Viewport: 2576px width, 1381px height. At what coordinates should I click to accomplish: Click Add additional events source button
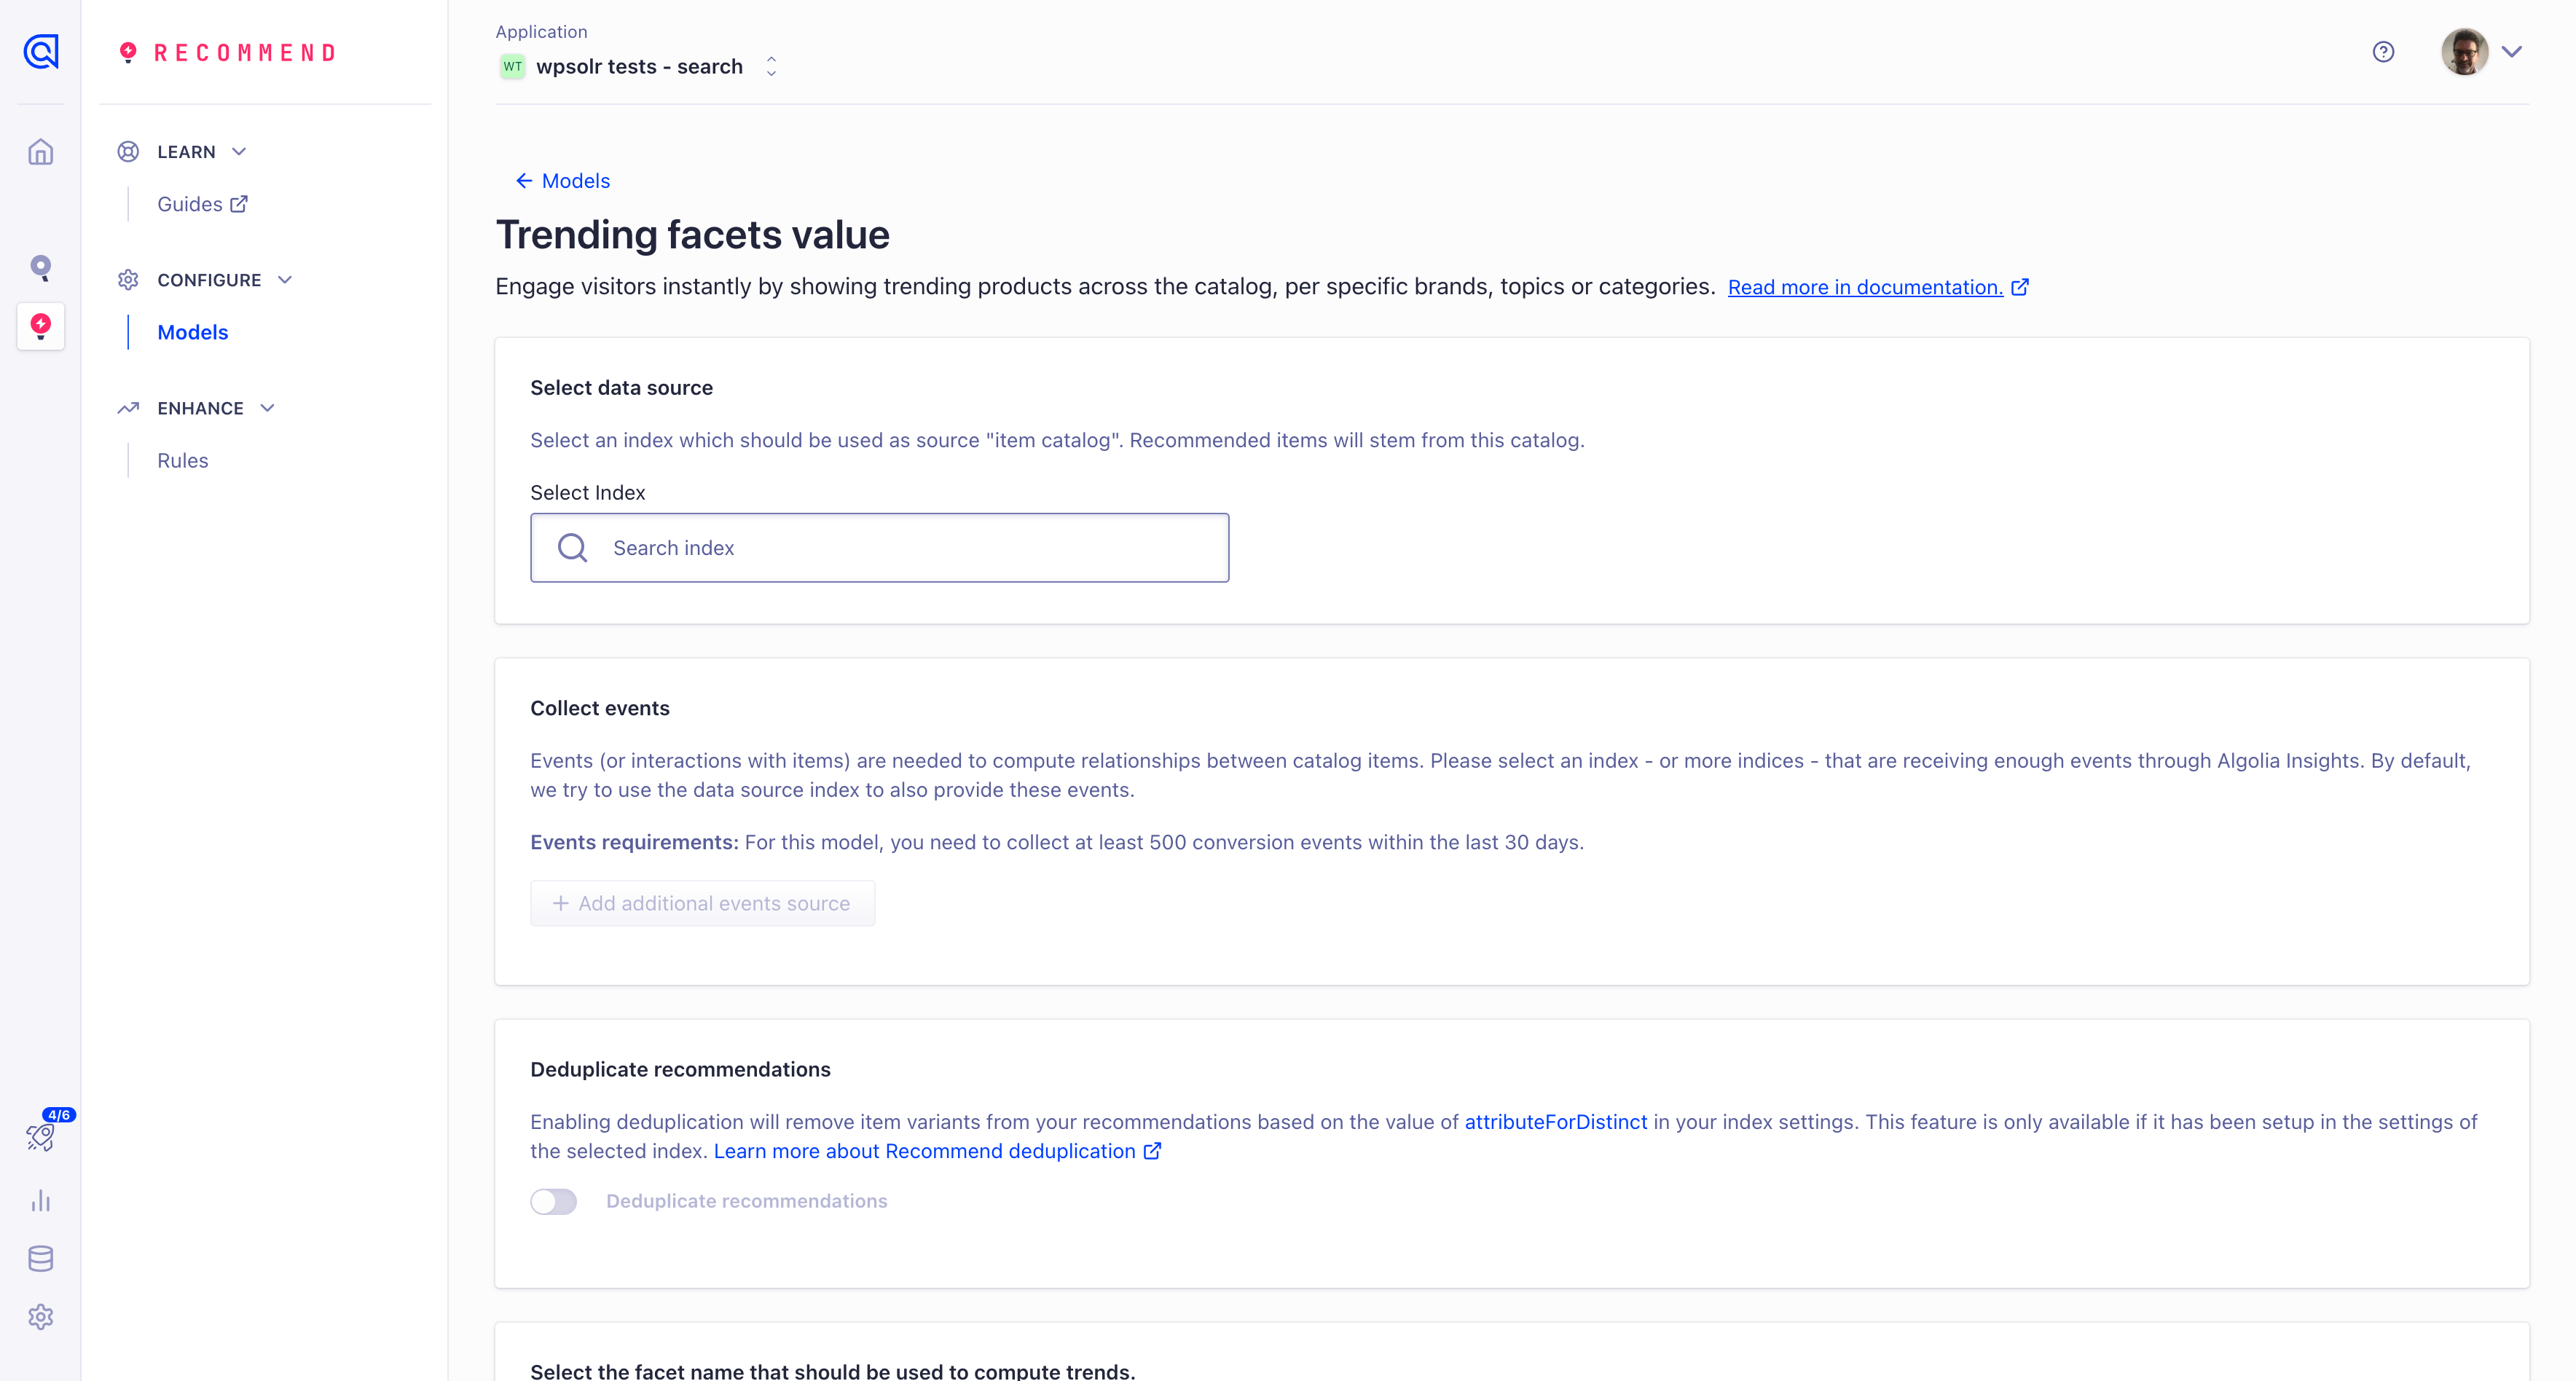(702, 903)
